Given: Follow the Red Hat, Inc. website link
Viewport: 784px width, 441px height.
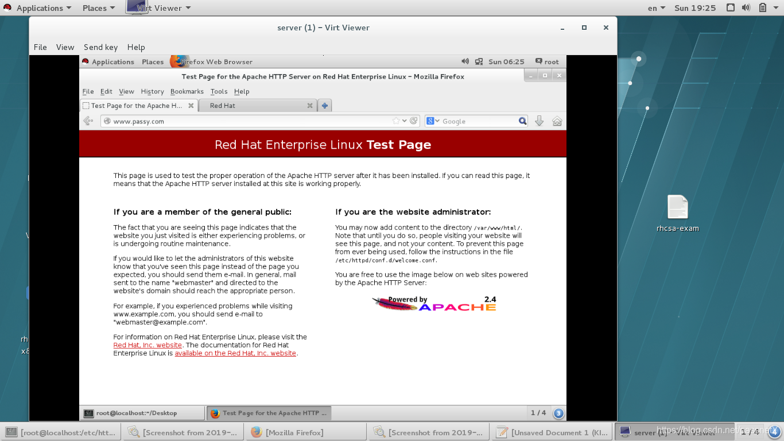Looking at the screenshot, I should click(x=148, y=345).
